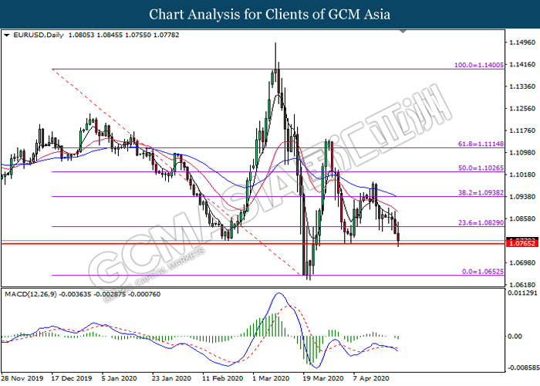Viewport: 540px width, 386px height.
Task: Click the small chart shift marker at top
Action: (403, 32)
